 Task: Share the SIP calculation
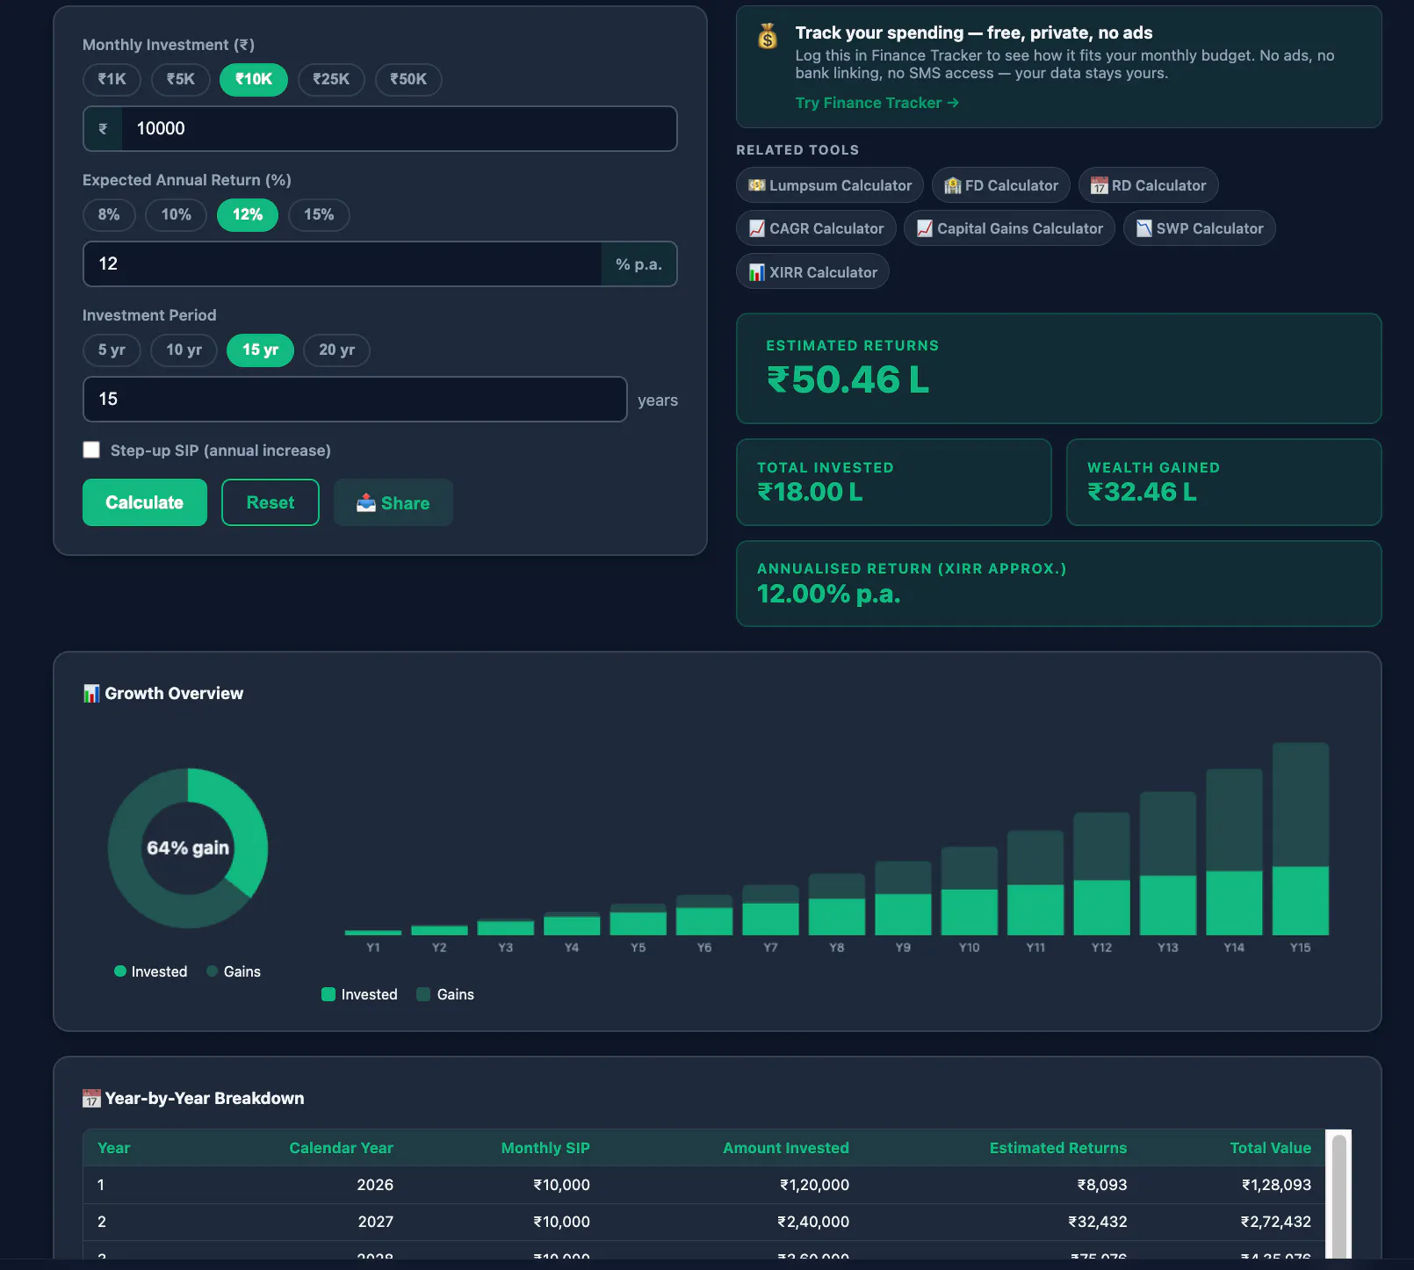click(393, 502)
